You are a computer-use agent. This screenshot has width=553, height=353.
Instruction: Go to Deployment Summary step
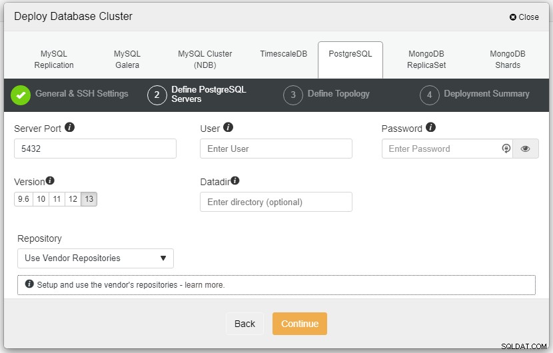pyautogui.click(x=486, y=93)
